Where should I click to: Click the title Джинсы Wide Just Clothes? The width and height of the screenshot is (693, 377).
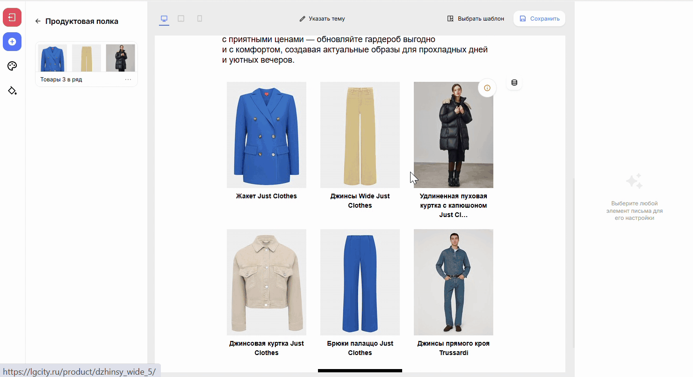click(x=360, y=201)
